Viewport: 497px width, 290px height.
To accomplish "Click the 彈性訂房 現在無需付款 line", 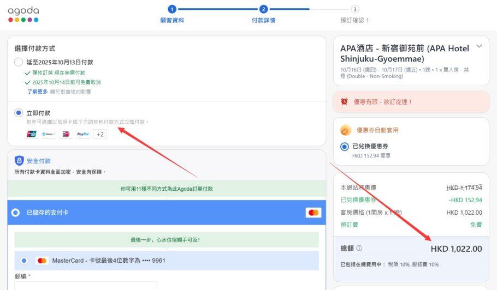I will (58, 72).
